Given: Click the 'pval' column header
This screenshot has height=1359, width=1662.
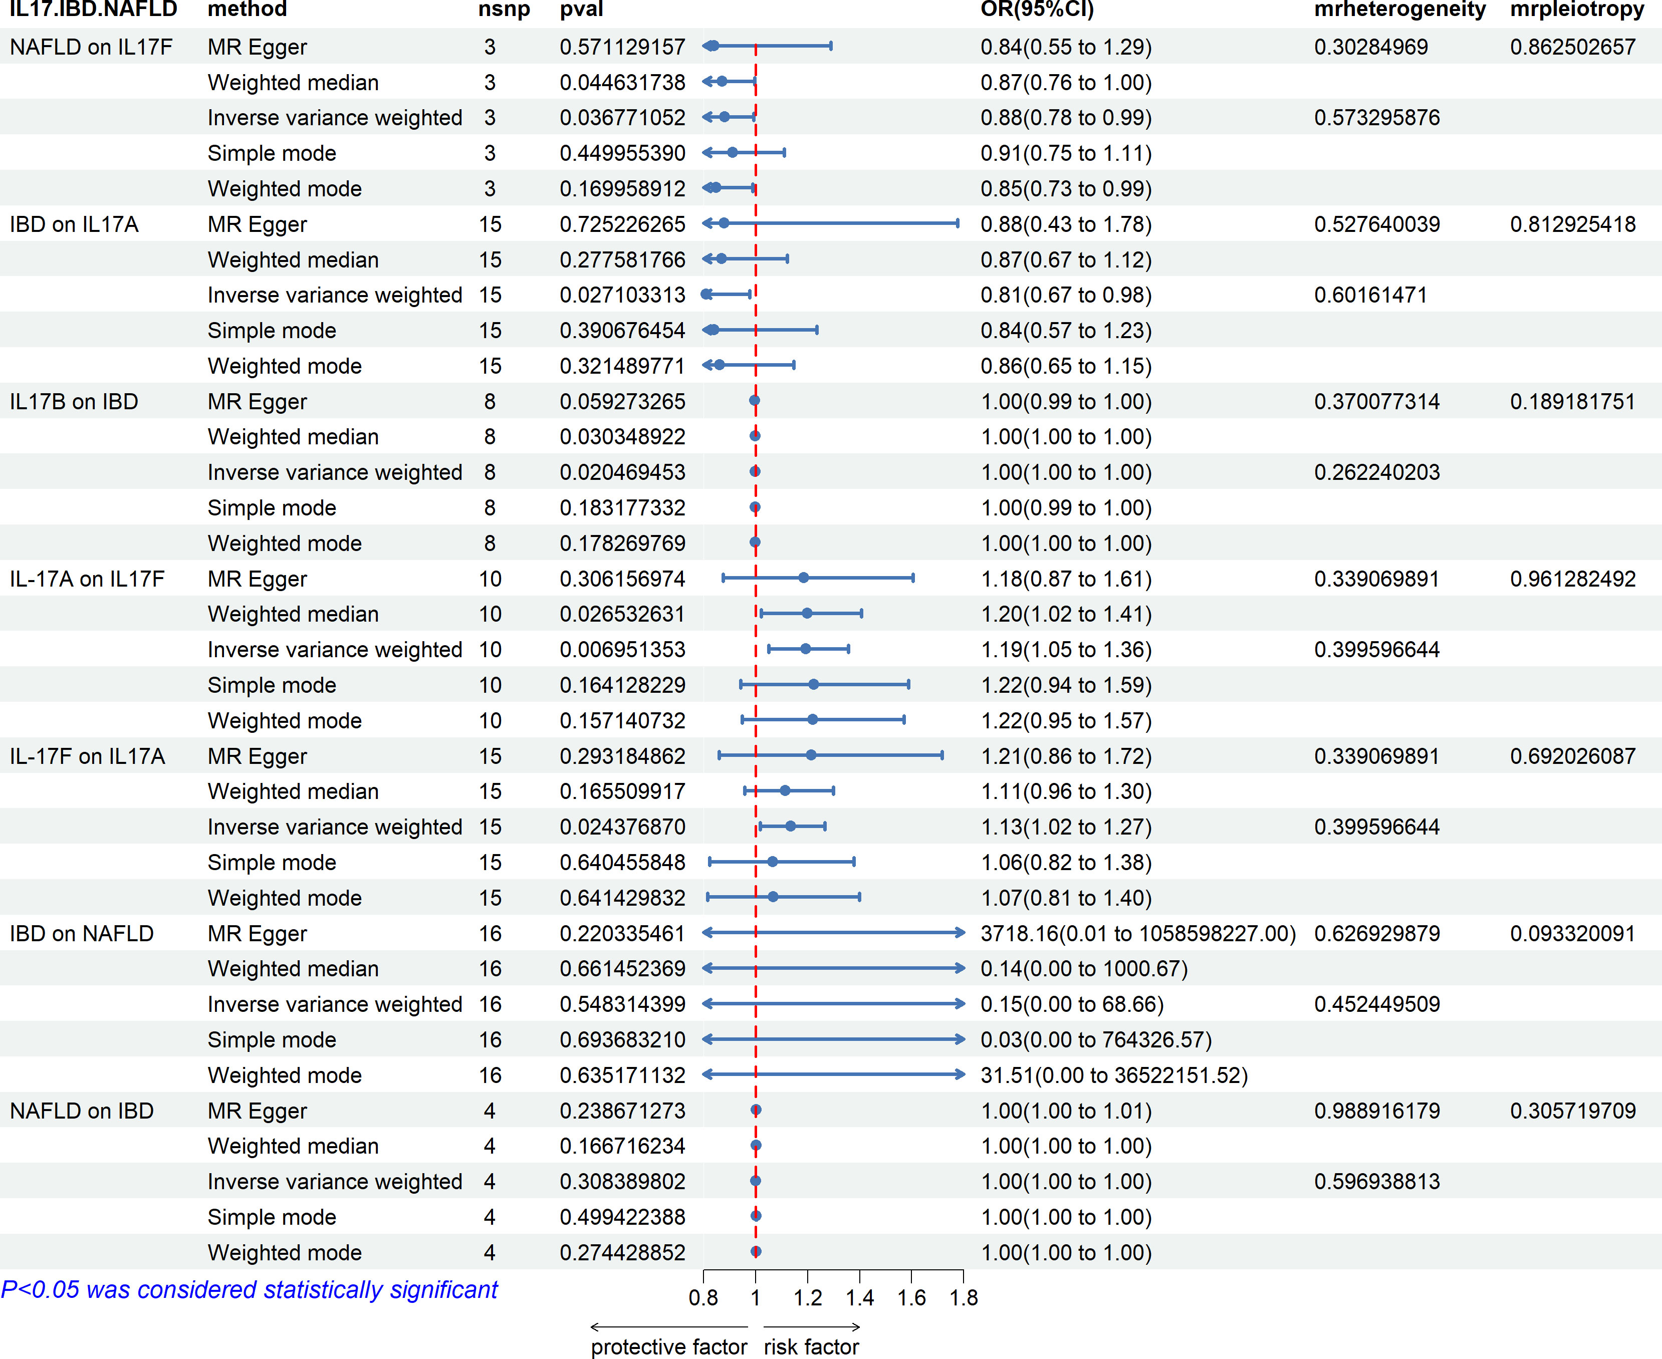Looking at the screenshot, I should coord(582,10).
